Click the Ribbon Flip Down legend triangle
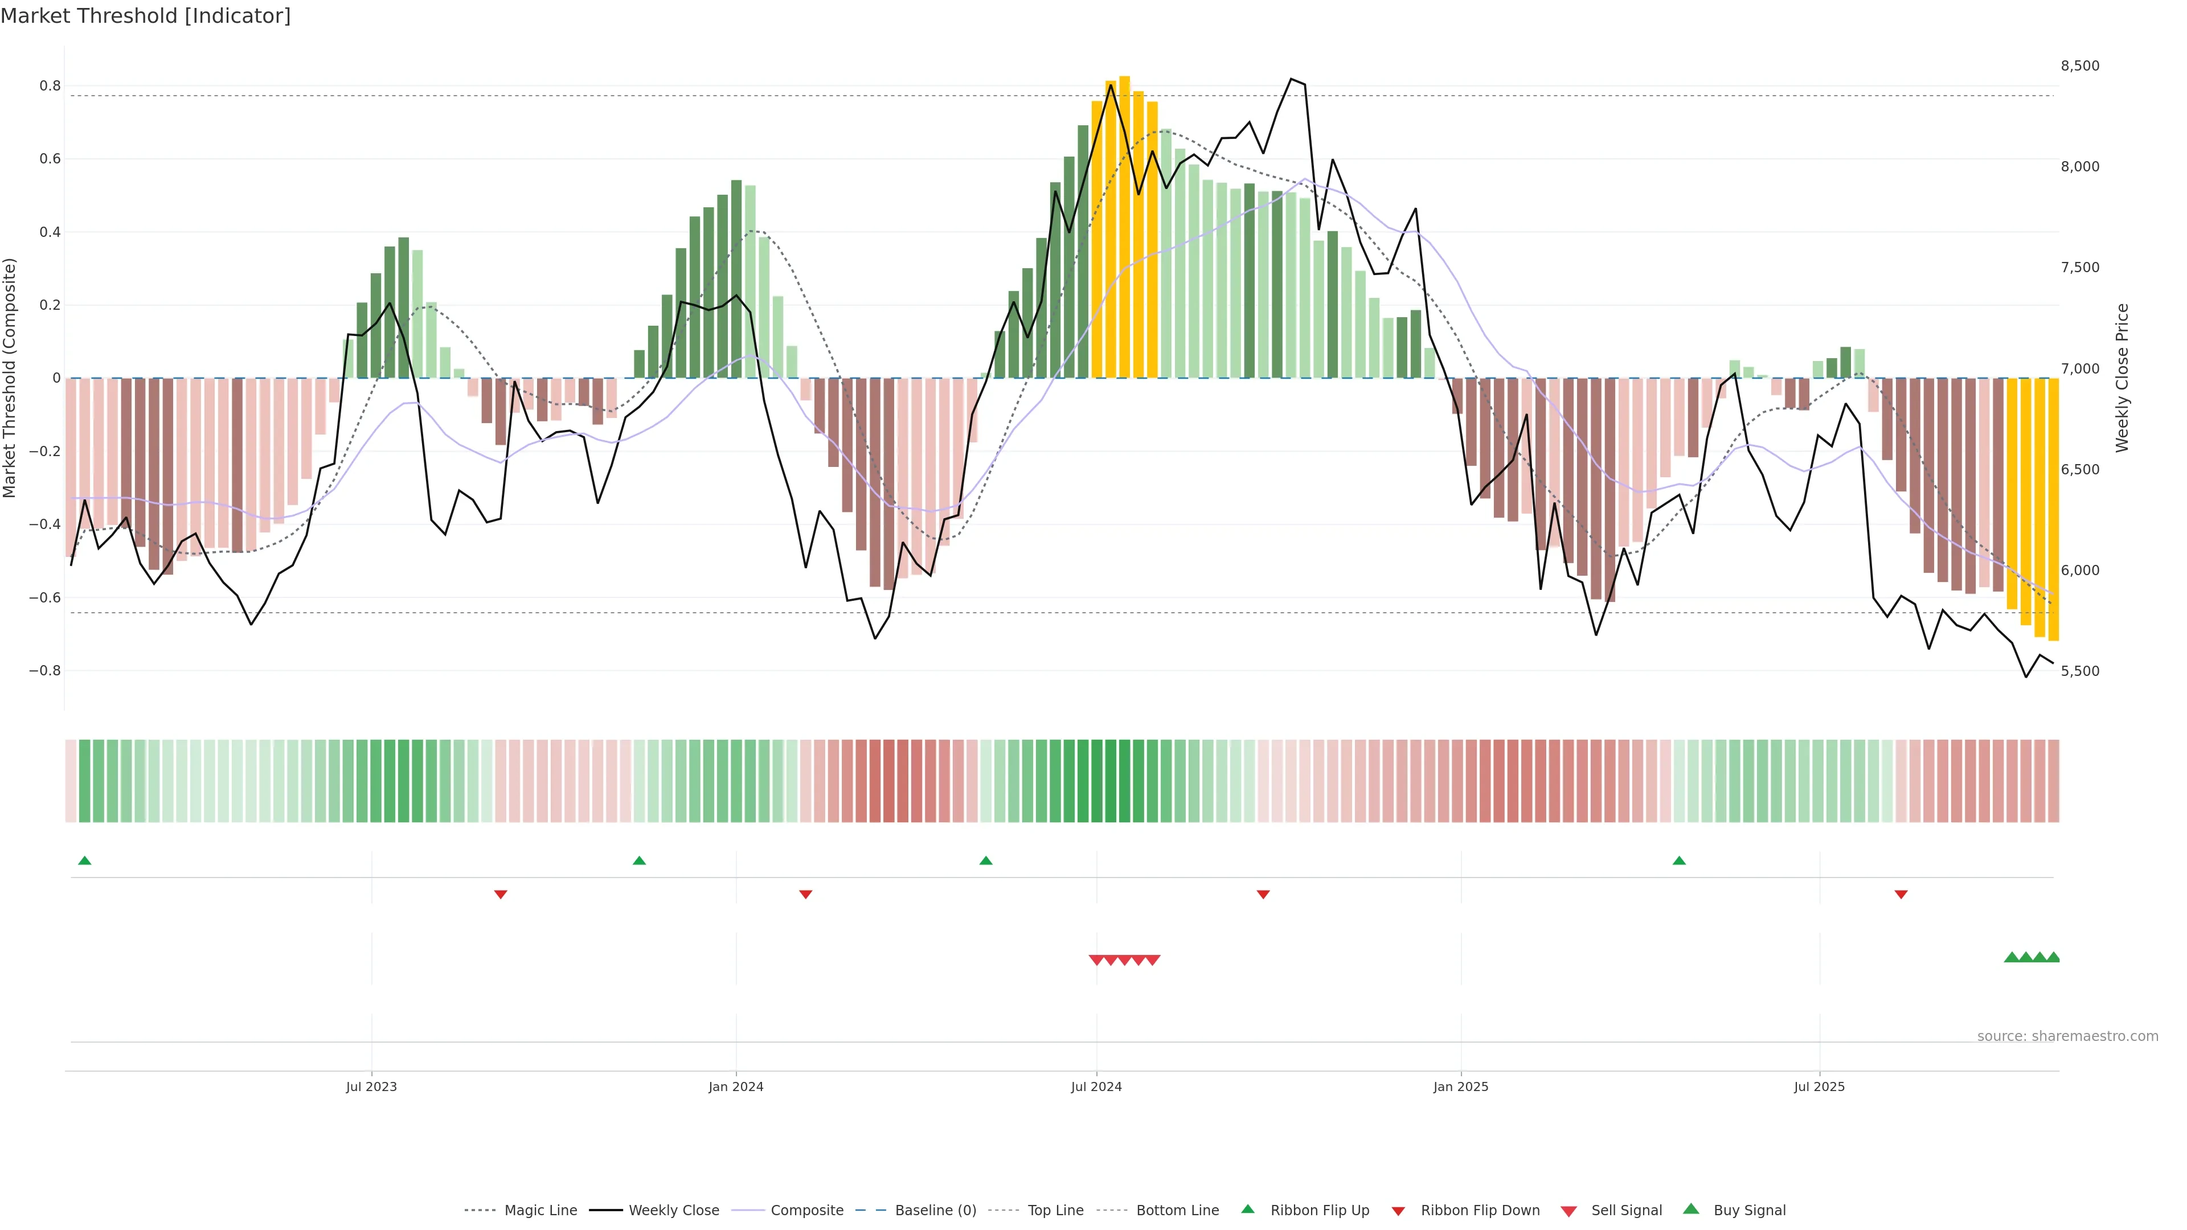This screenshot has height=1230, width=2187. pos(1398,1211)
